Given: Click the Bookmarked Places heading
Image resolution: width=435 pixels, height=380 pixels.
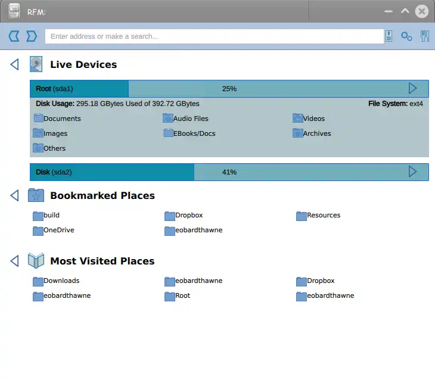Looking at the screenshot, I should 102,195.
